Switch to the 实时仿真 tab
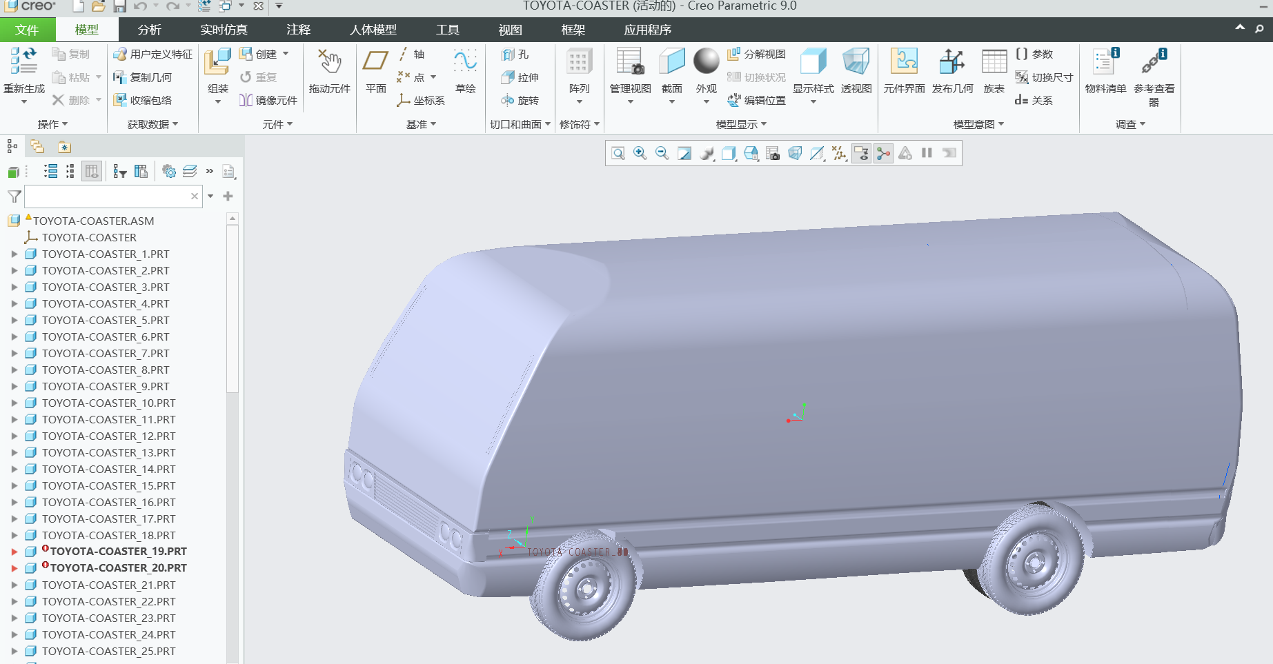This screenshot has height=664, width=1273. [x=224, y=30]
